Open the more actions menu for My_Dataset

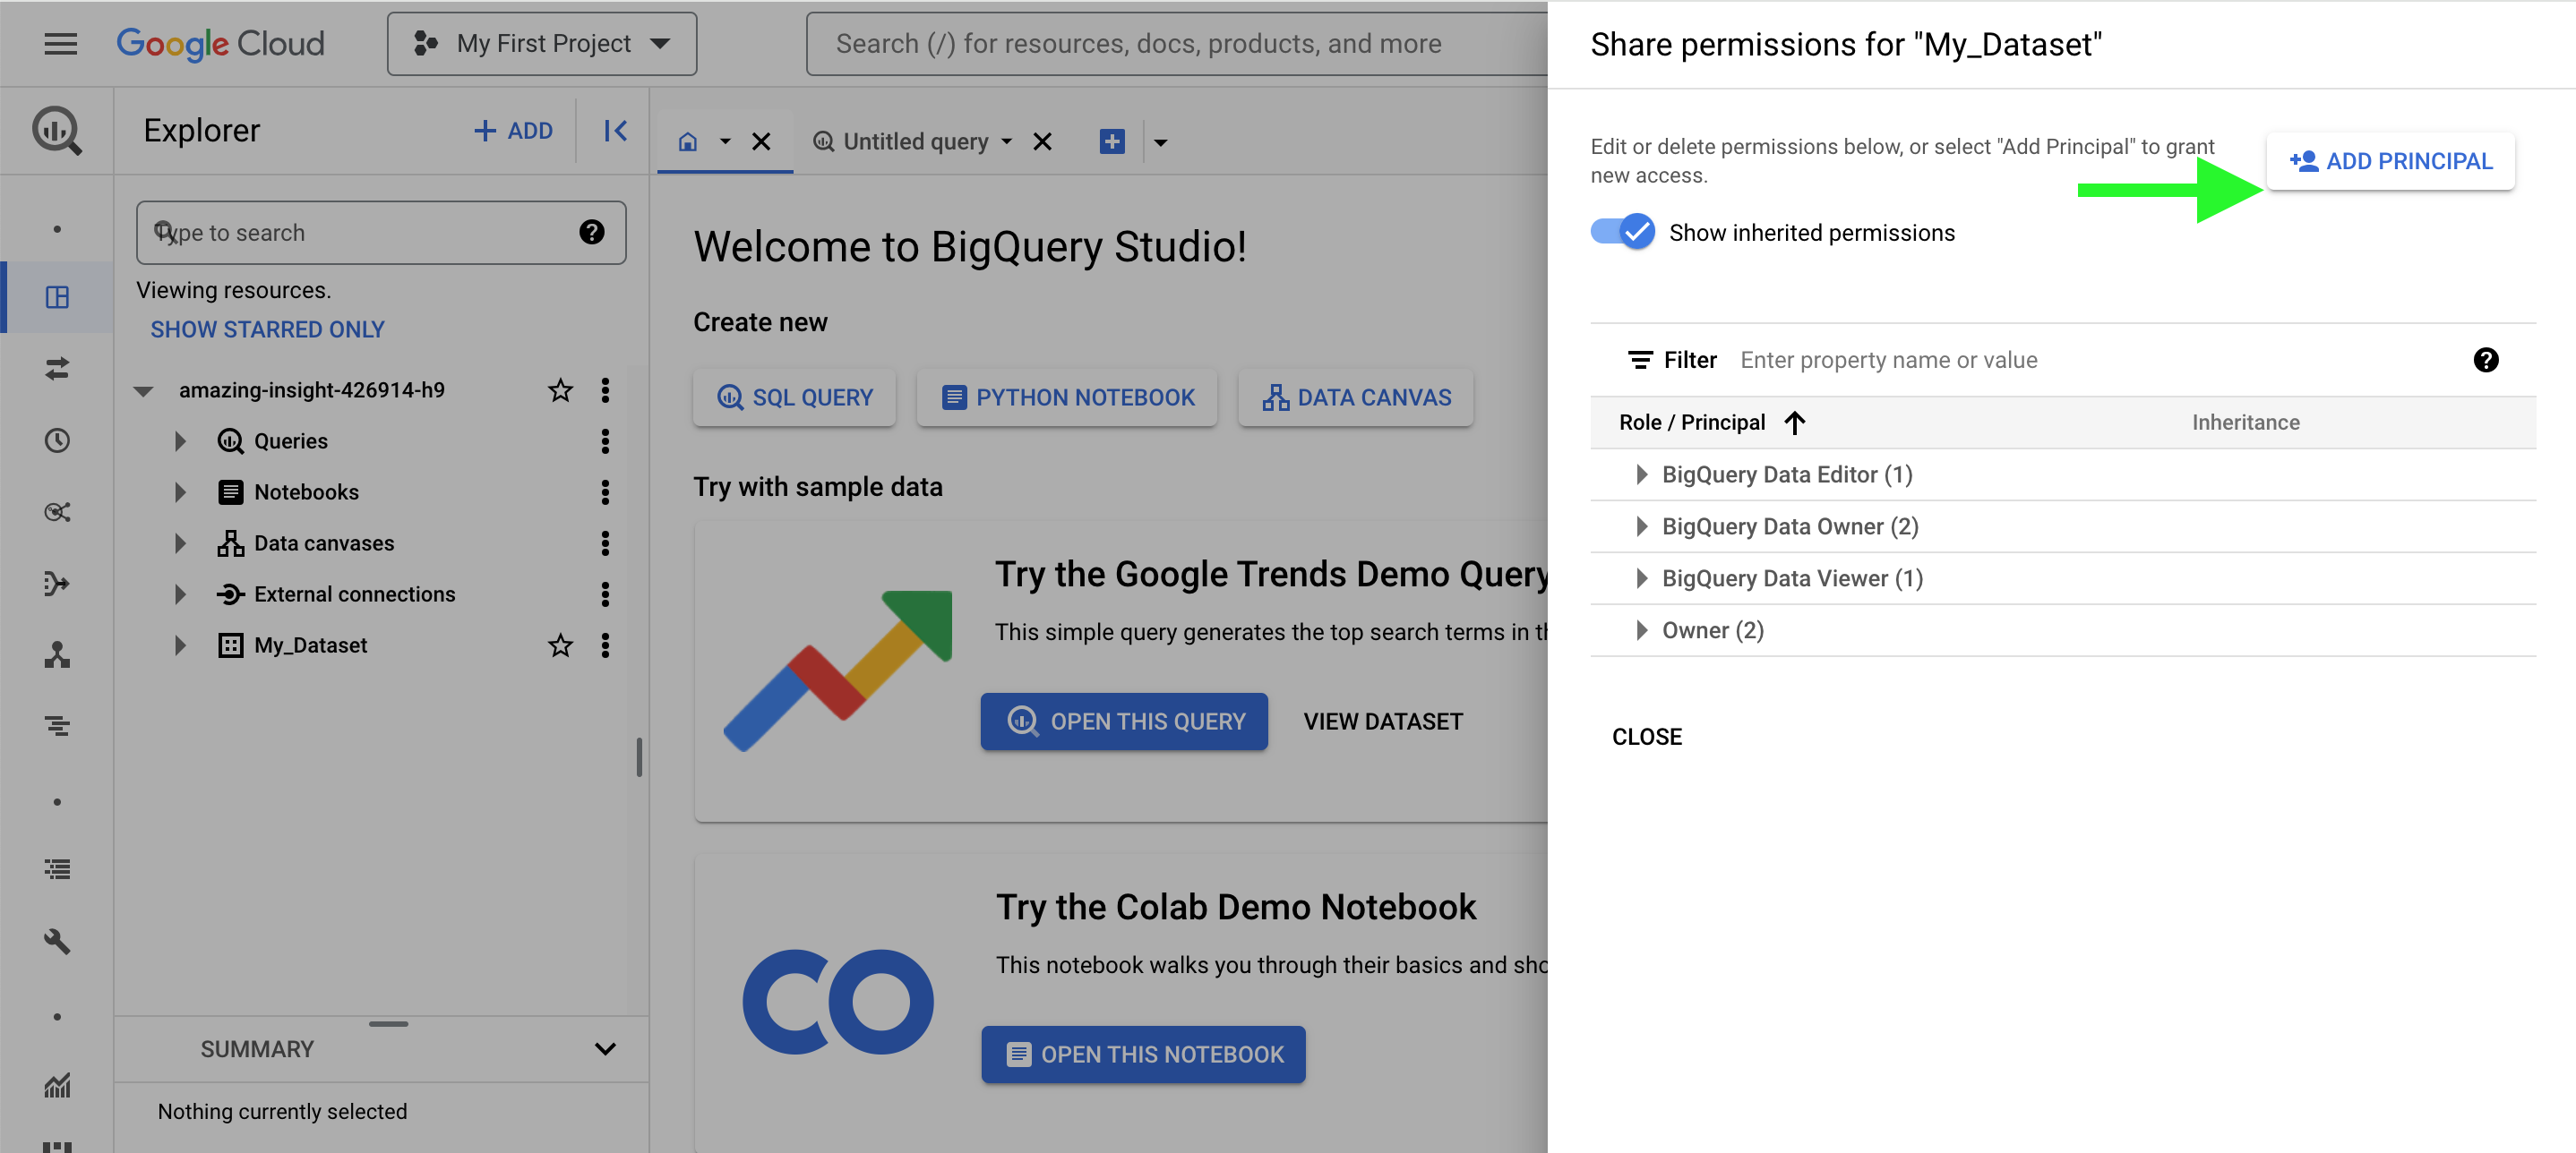605,645
